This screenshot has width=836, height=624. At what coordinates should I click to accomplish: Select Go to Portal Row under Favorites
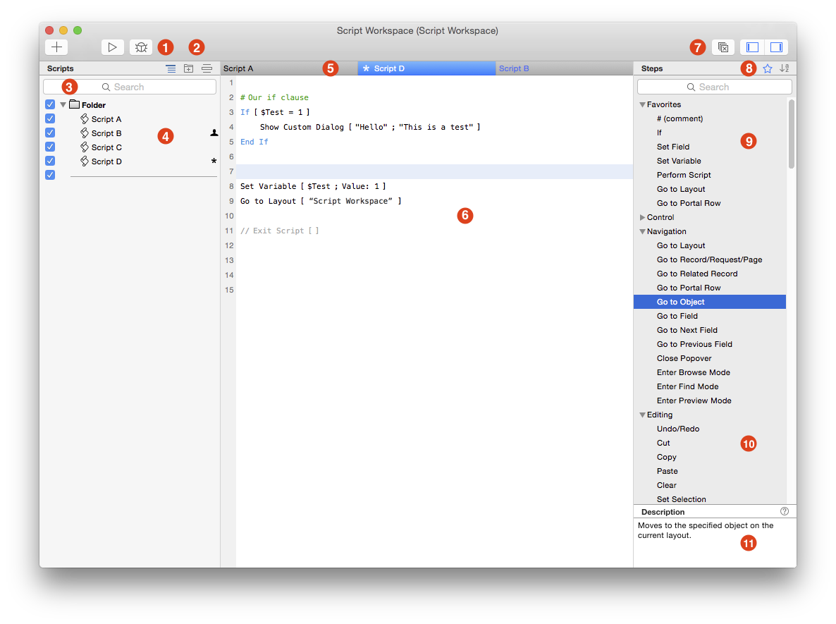pyautogui.click(x=688, y=203)
